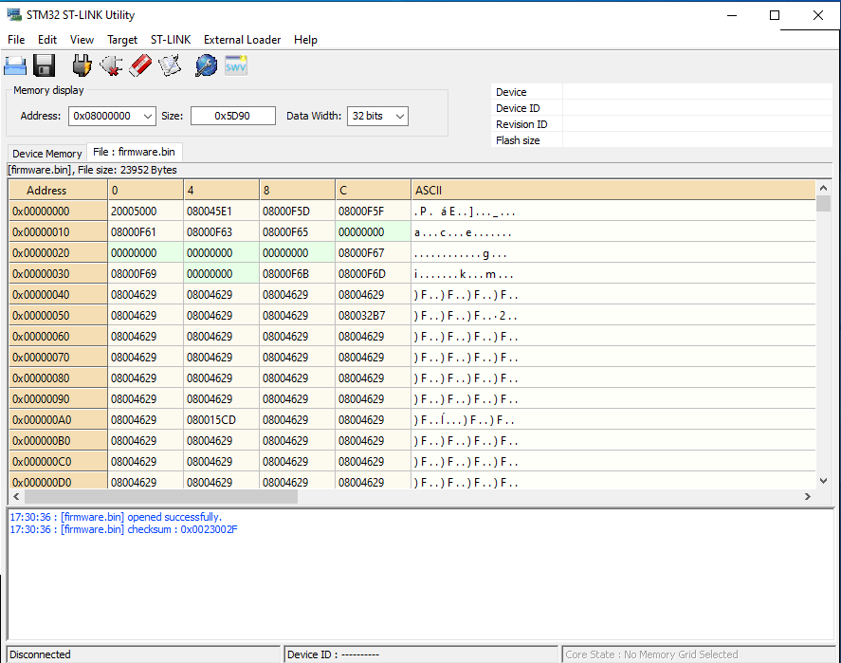Switch to the Device Memory tab
841x663 pixels.
tap(47, 154)
